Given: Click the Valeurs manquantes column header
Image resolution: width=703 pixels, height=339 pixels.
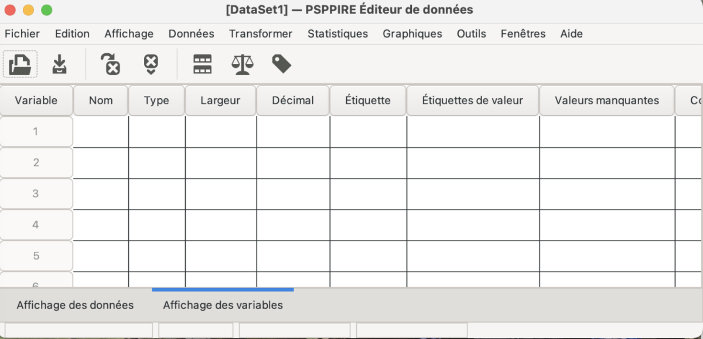Looking at the screenshot, I should [x=606, y=100].
